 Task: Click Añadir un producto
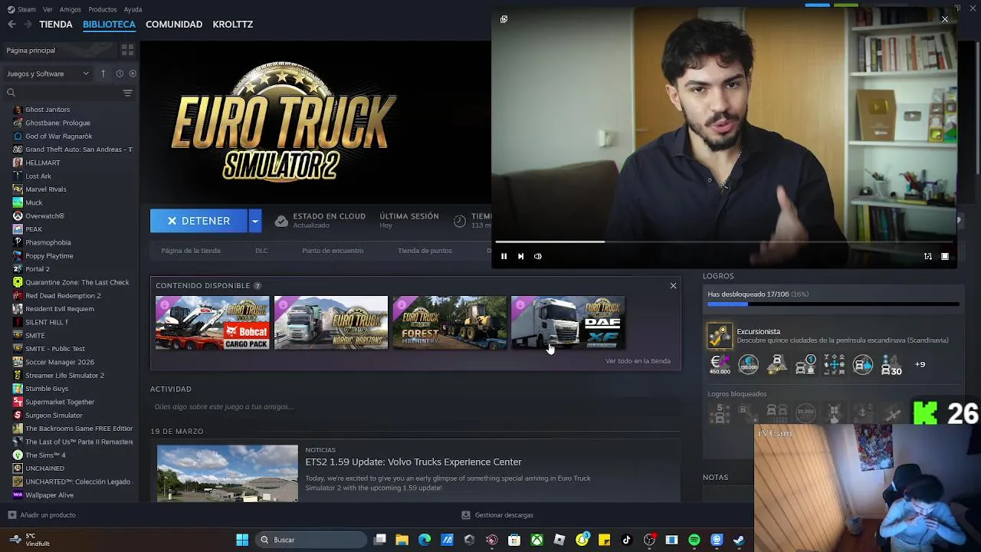click(42, 515)
